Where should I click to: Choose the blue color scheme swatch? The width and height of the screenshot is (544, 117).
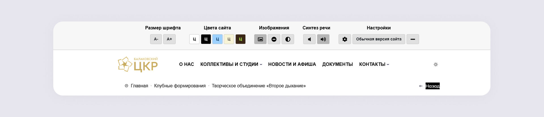coord(217,39)
